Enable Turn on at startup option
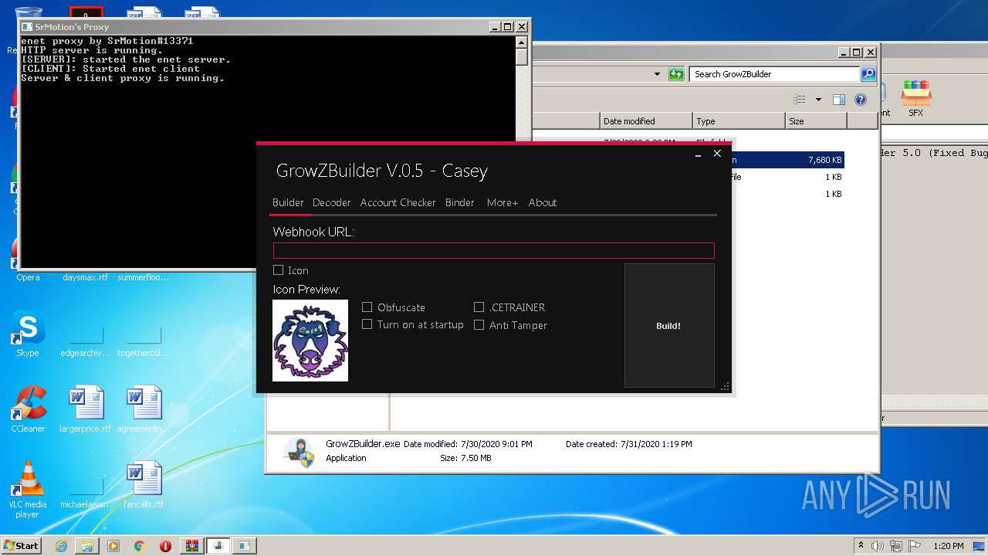988x556 pixels. point(367,324)
